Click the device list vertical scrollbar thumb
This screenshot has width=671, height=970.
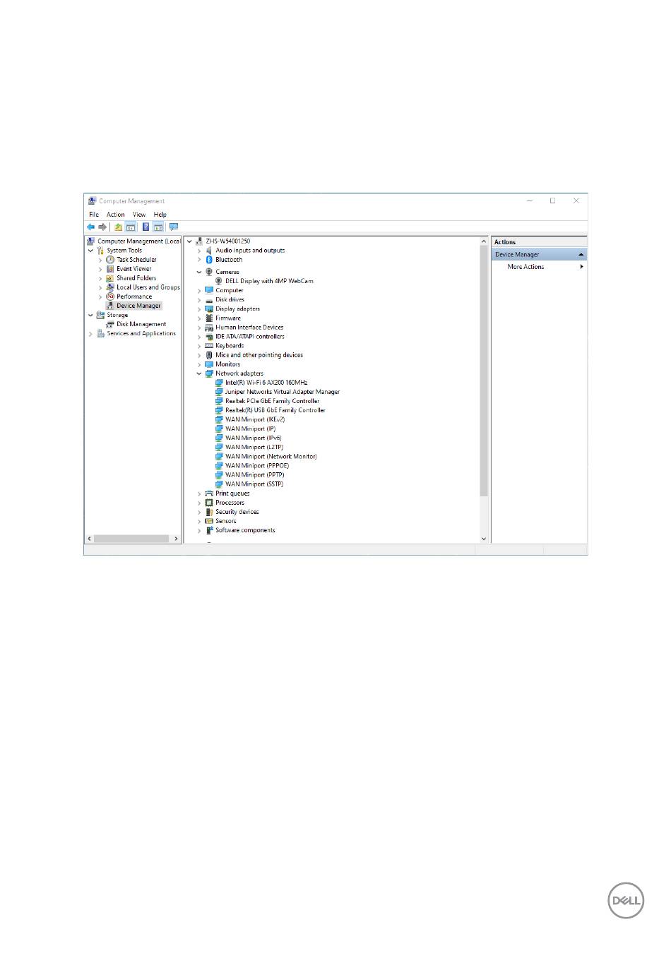[484, 371]
